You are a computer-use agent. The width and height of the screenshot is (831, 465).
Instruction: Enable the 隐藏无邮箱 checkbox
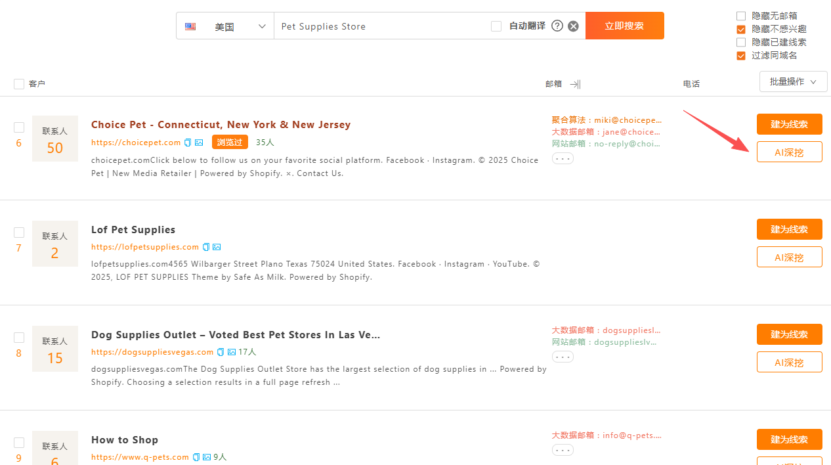click(x=741, y=16)
